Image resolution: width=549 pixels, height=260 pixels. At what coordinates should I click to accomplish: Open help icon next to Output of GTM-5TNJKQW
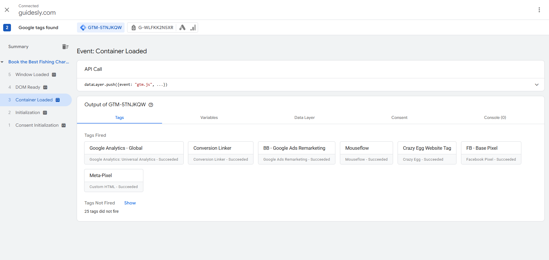(151, 105)
